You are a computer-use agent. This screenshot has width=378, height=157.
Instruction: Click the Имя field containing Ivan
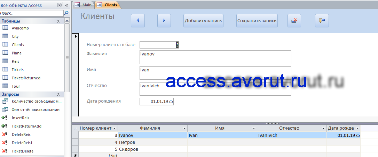click(215, 73)
